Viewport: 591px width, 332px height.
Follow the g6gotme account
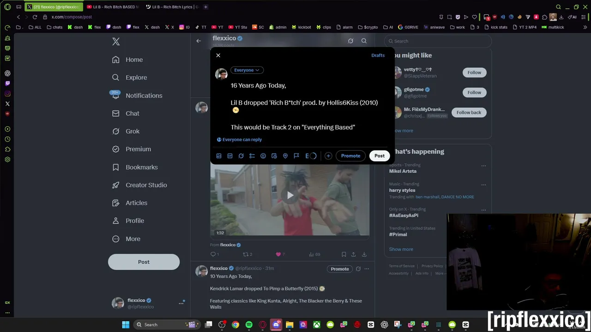click(474, 92)
